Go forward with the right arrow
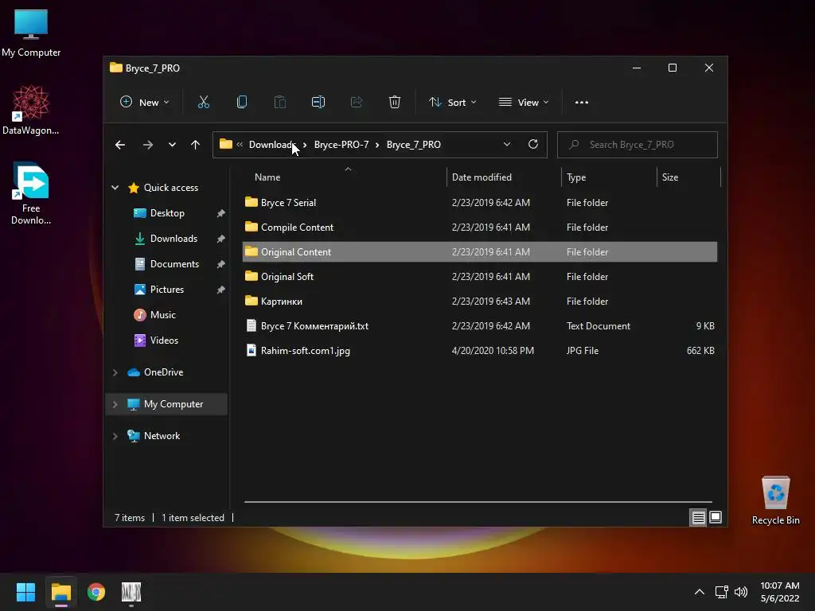This screenshot has height=611, width=815. pos(147,145)
